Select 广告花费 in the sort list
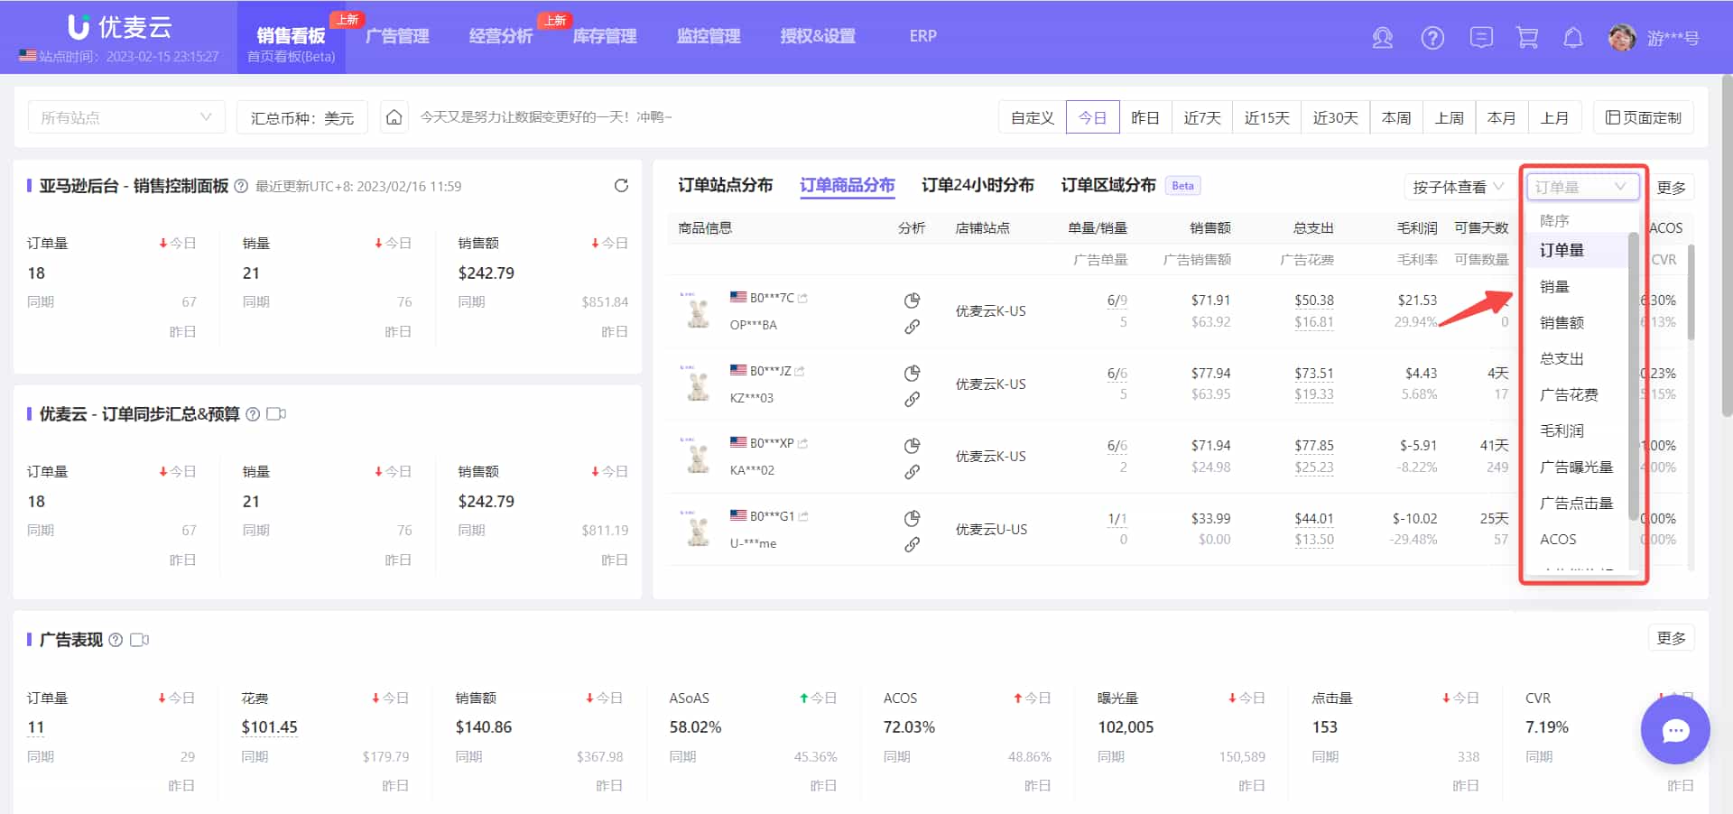This screenshot has width=1733, height=814. 1569,395
